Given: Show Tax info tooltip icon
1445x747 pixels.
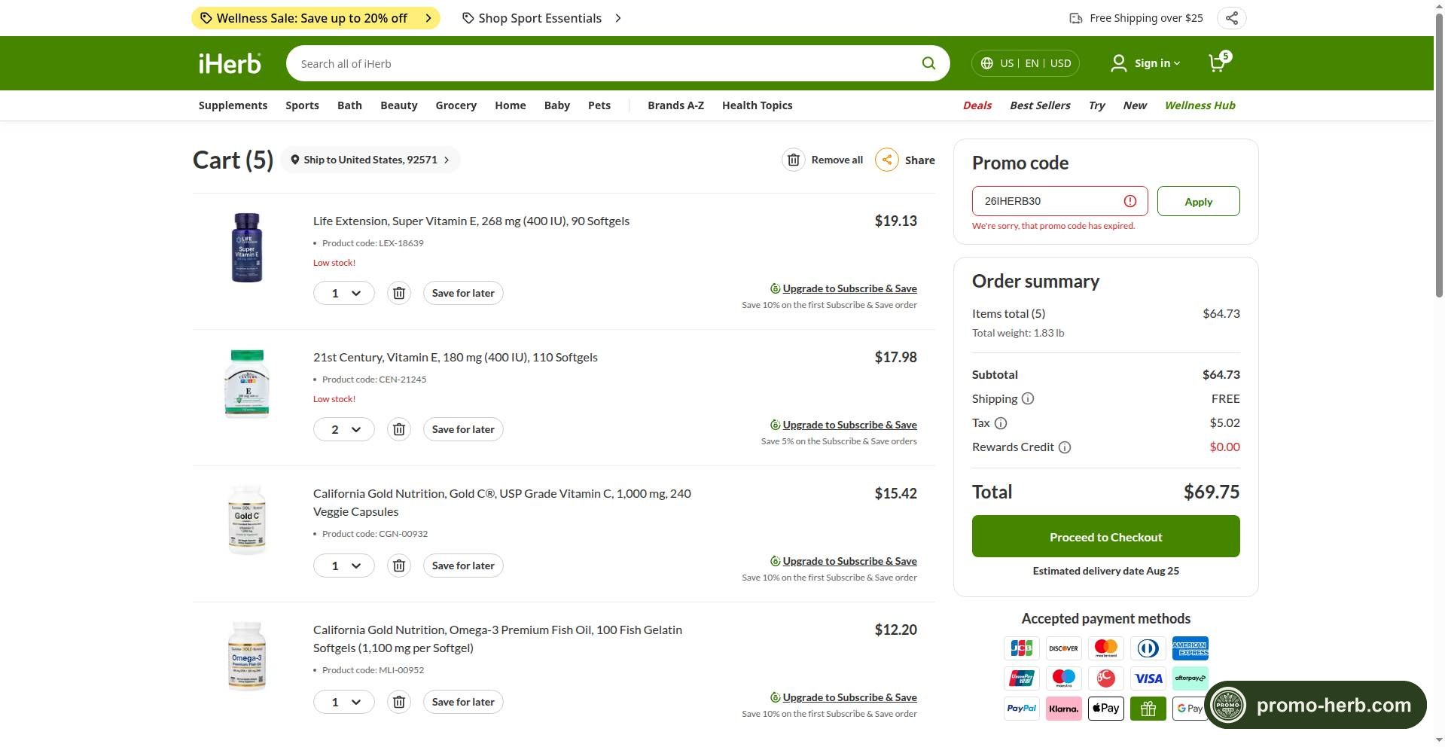Looking at the screenshot, I should 1001,423.
